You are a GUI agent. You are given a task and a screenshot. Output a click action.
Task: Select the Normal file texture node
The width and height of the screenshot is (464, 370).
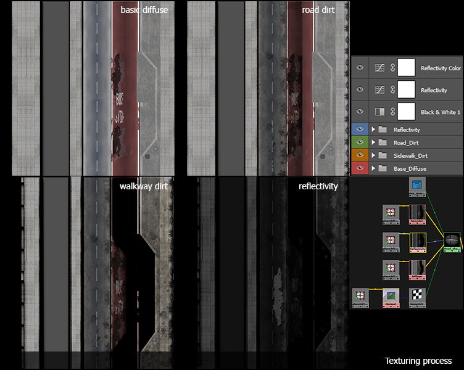(x=390, y=295)
